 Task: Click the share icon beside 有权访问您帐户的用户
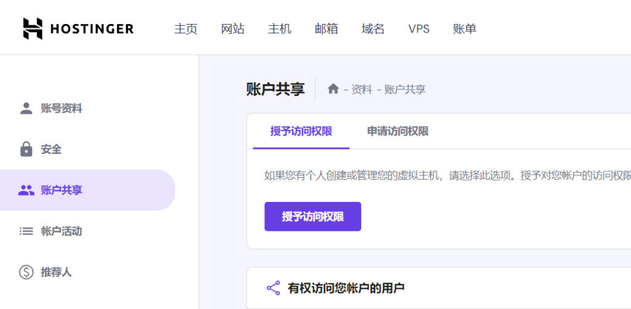(273, 288)
